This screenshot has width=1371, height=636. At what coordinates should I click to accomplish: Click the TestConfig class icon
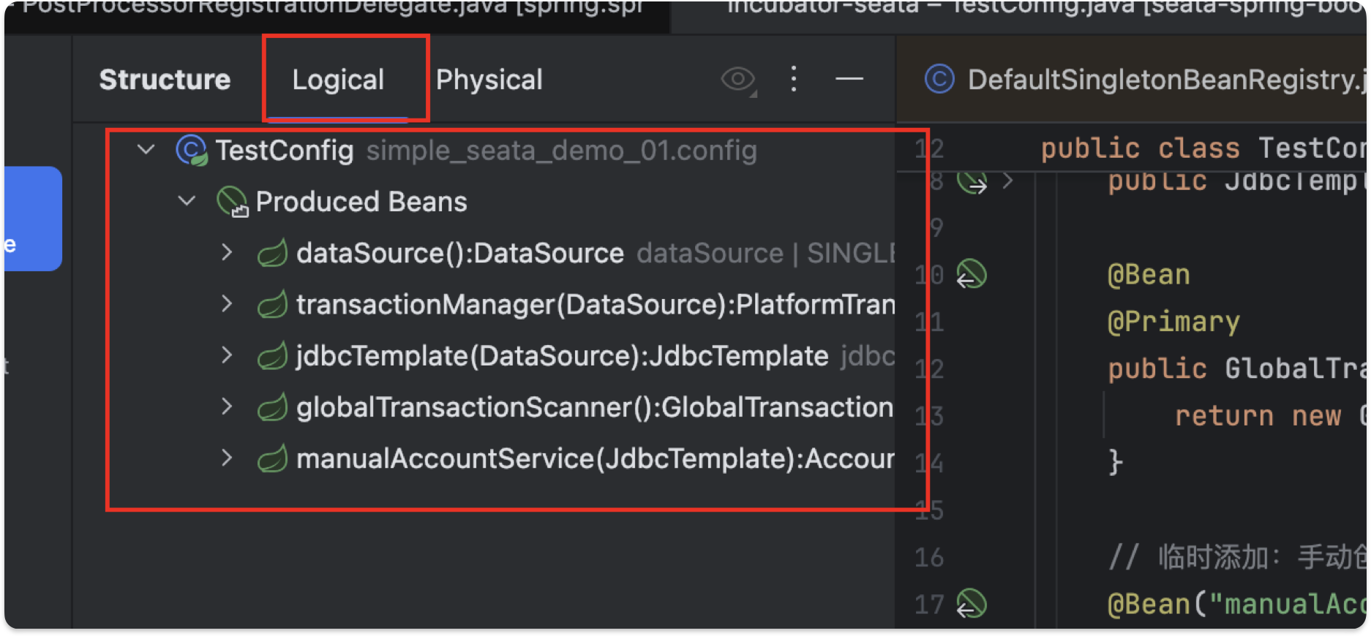click(x=192, y=151)
